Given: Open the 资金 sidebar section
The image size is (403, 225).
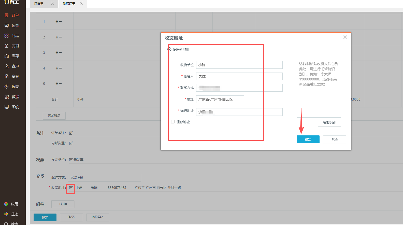Looking at the screenshot, I should (x=12, y=76).
